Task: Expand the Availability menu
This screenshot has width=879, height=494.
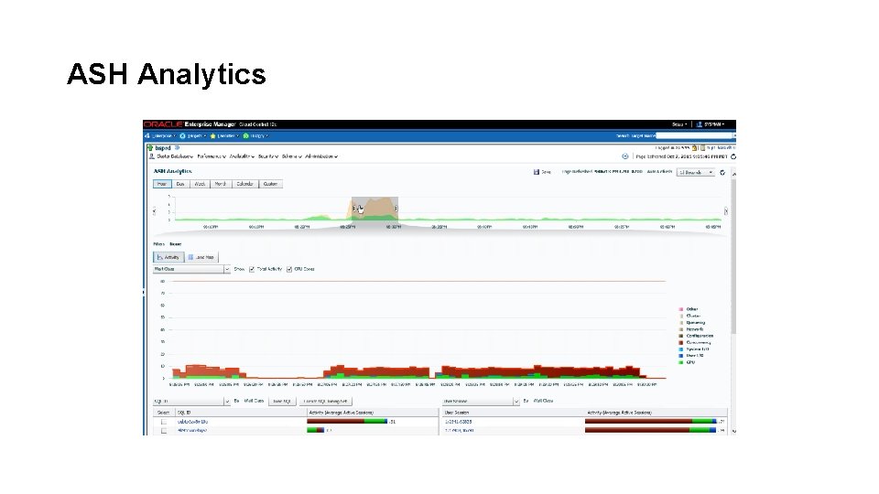Action: point(242,156)
